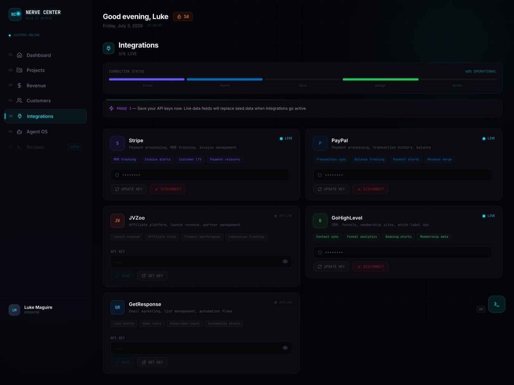
Task: Click the Customers people icon
Action: (19, 101)
